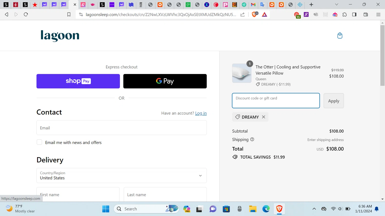Open the Brave Wallet icon
The height and width of the screenshot is (216, 385).
pos(366,15)
